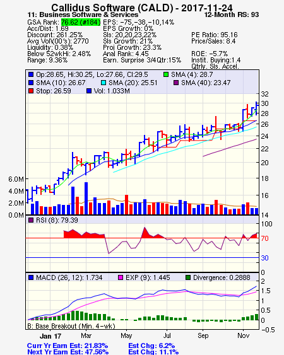Click the blue Vol legend square
The width and height of the screenshot is (284, 355).
click(89, 91)
